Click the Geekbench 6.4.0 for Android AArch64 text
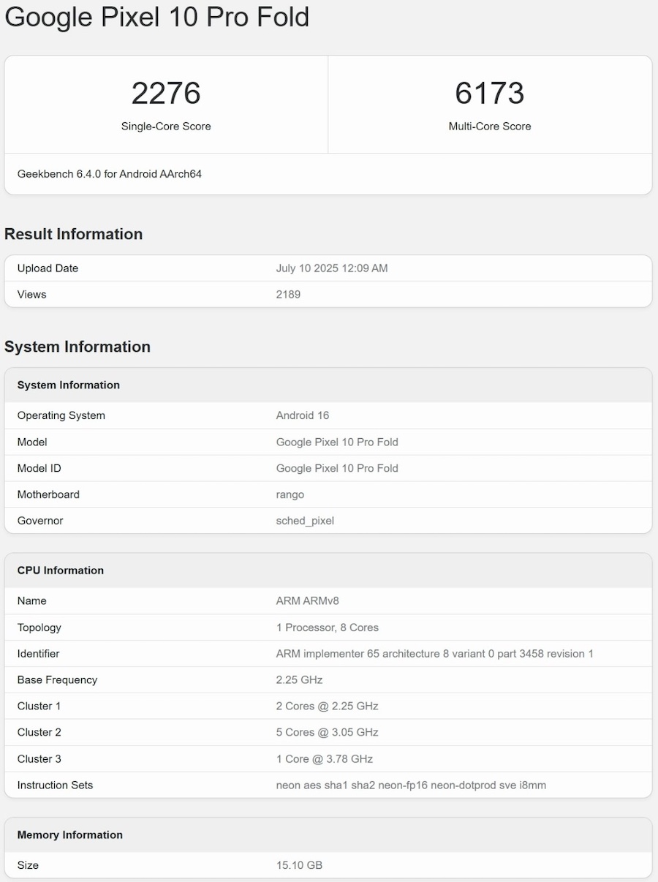 pyautogui.click(x=110, y=174)
